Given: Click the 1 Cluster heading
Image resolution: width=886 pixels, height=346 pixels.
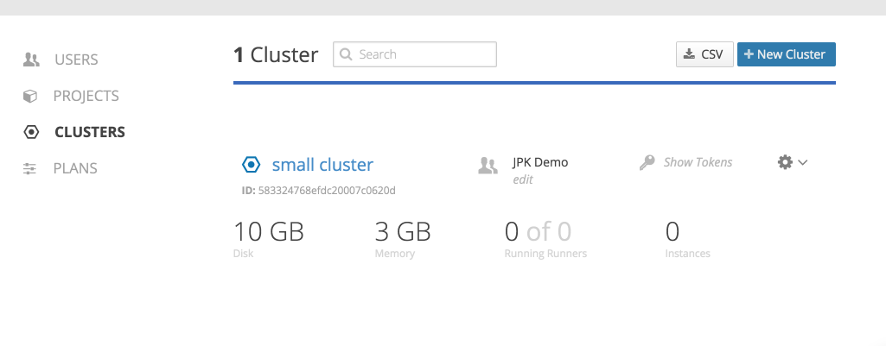Looking at the screenshot, I should pos(276,54).
